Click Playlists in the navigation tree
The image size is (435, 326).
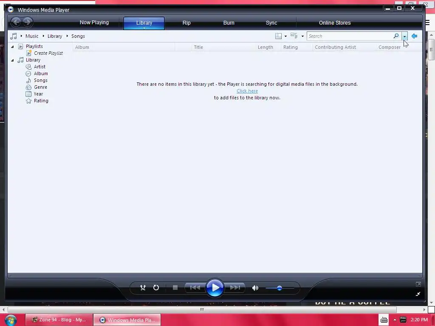(34, 46)
